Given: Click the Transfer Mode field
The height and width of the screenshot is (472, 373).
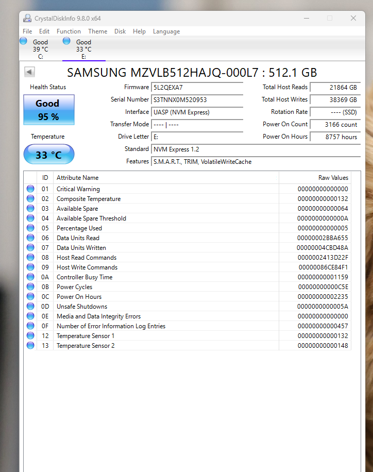Looking at the screenshot, I should (197, 124).
